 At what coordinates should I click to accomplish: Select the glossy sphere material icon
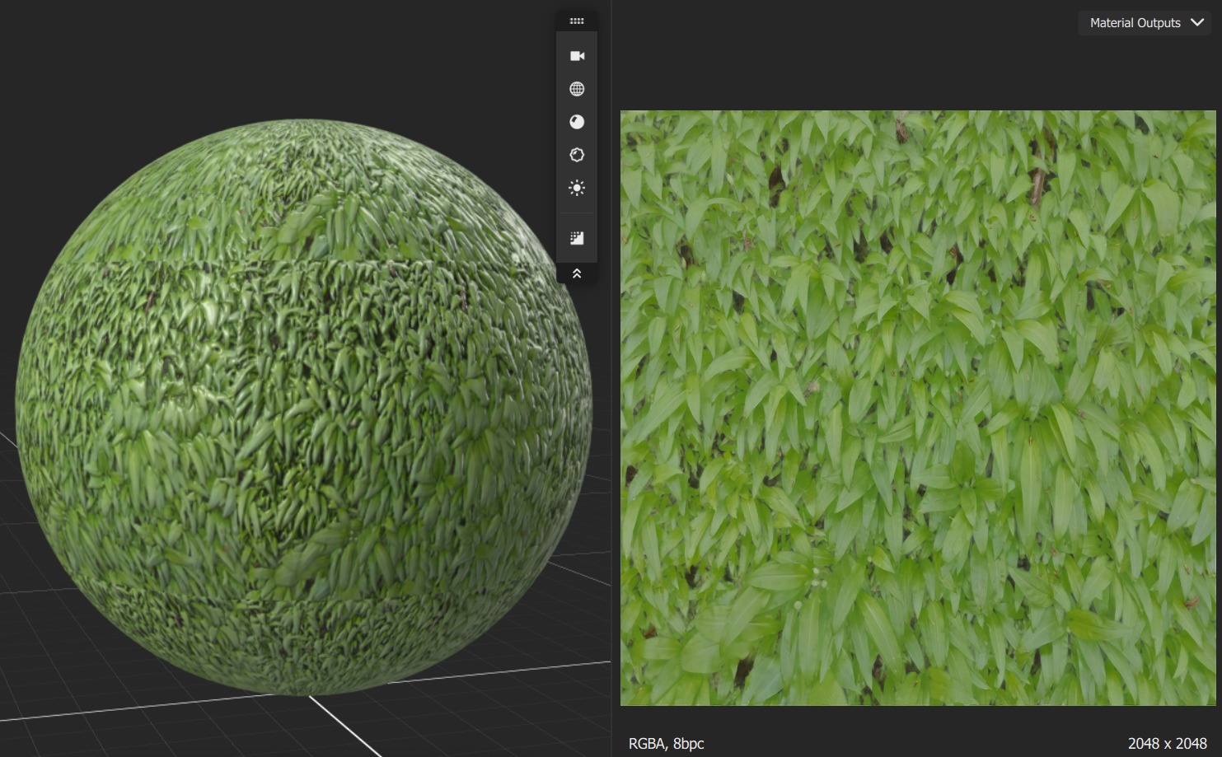[x=577, y=122]
